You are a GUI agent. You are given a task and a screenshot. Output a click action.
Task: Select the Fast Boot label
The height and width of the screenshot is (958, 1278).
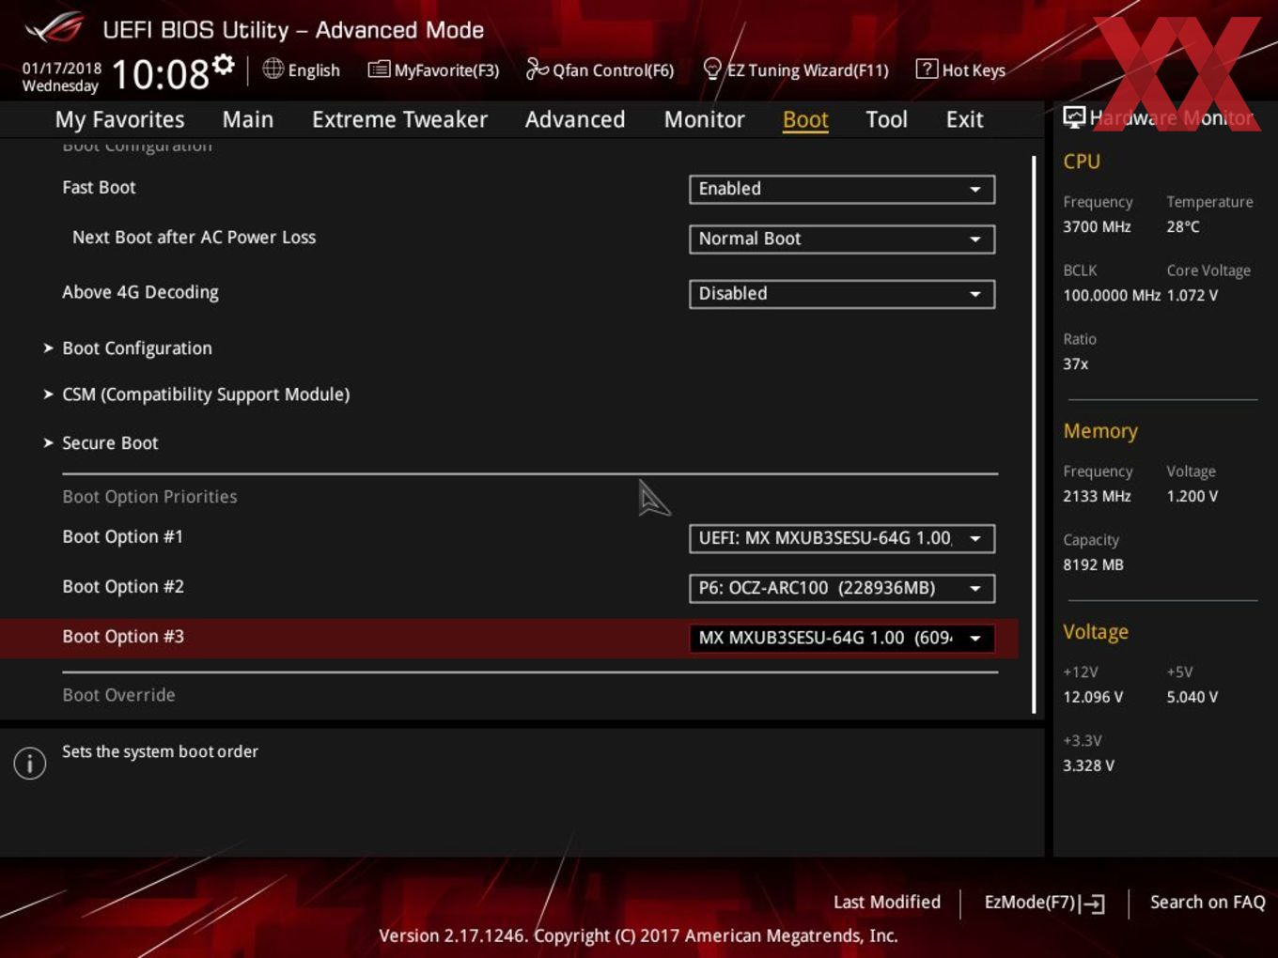click(99, 188)
